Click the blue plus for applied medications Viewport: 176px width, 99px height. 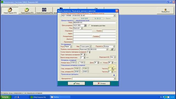point(114,75)
